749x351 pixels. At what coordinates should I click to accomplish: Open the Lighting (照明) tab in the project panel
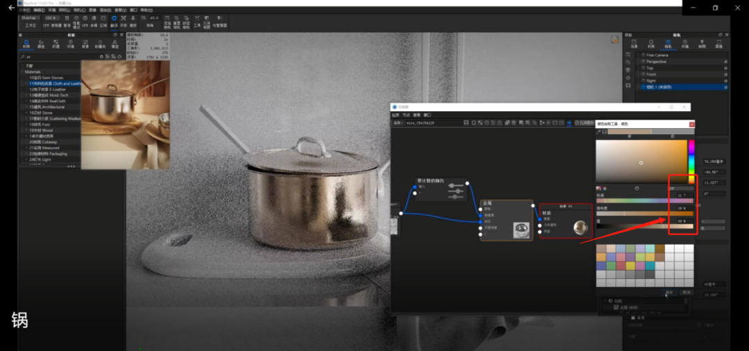702,44
